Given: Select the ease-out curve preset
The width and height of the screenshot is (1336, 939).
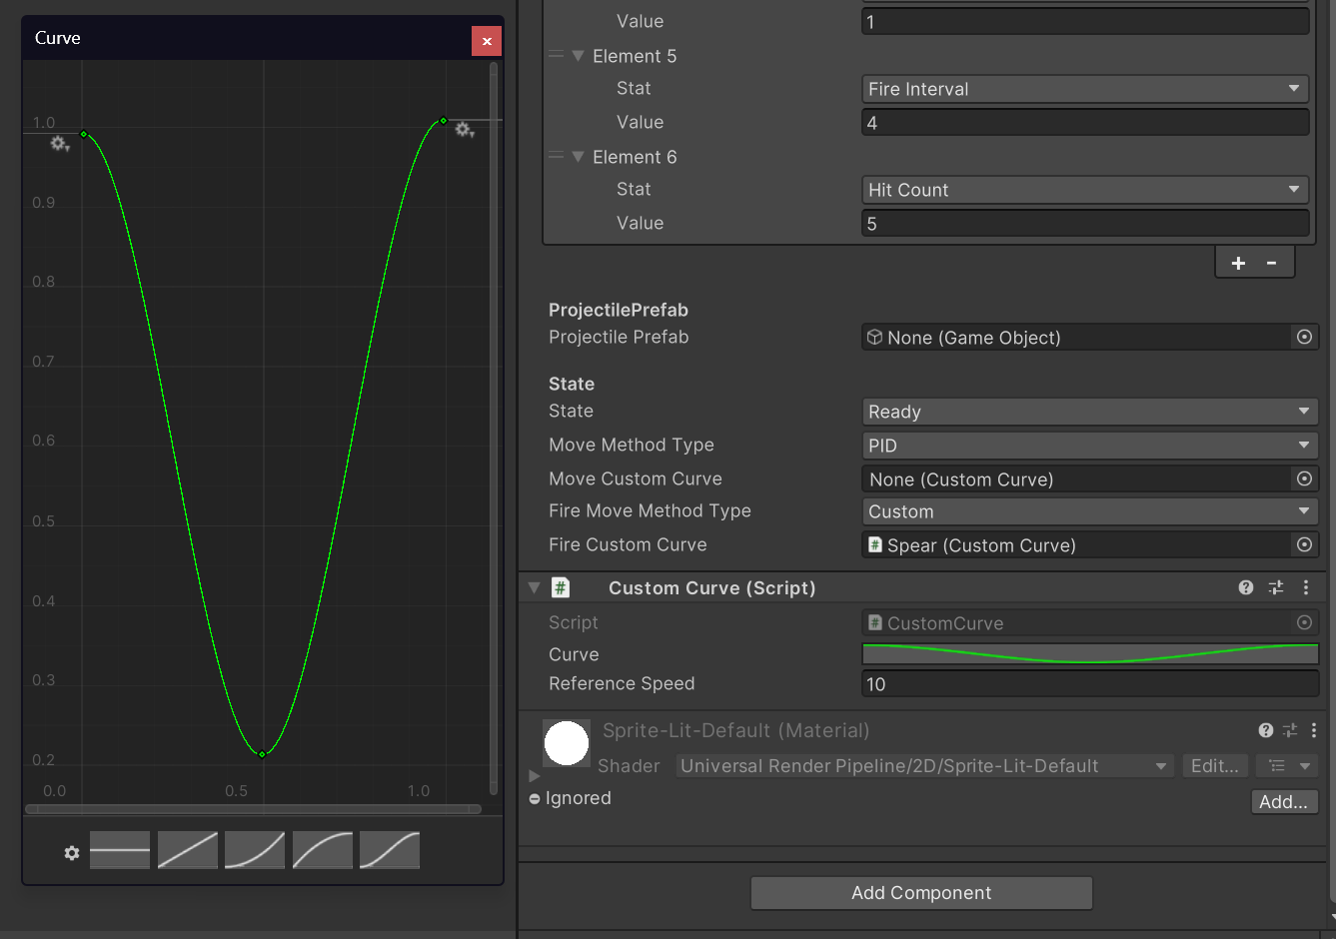Looking at the screenshot, I should point(323,850).
